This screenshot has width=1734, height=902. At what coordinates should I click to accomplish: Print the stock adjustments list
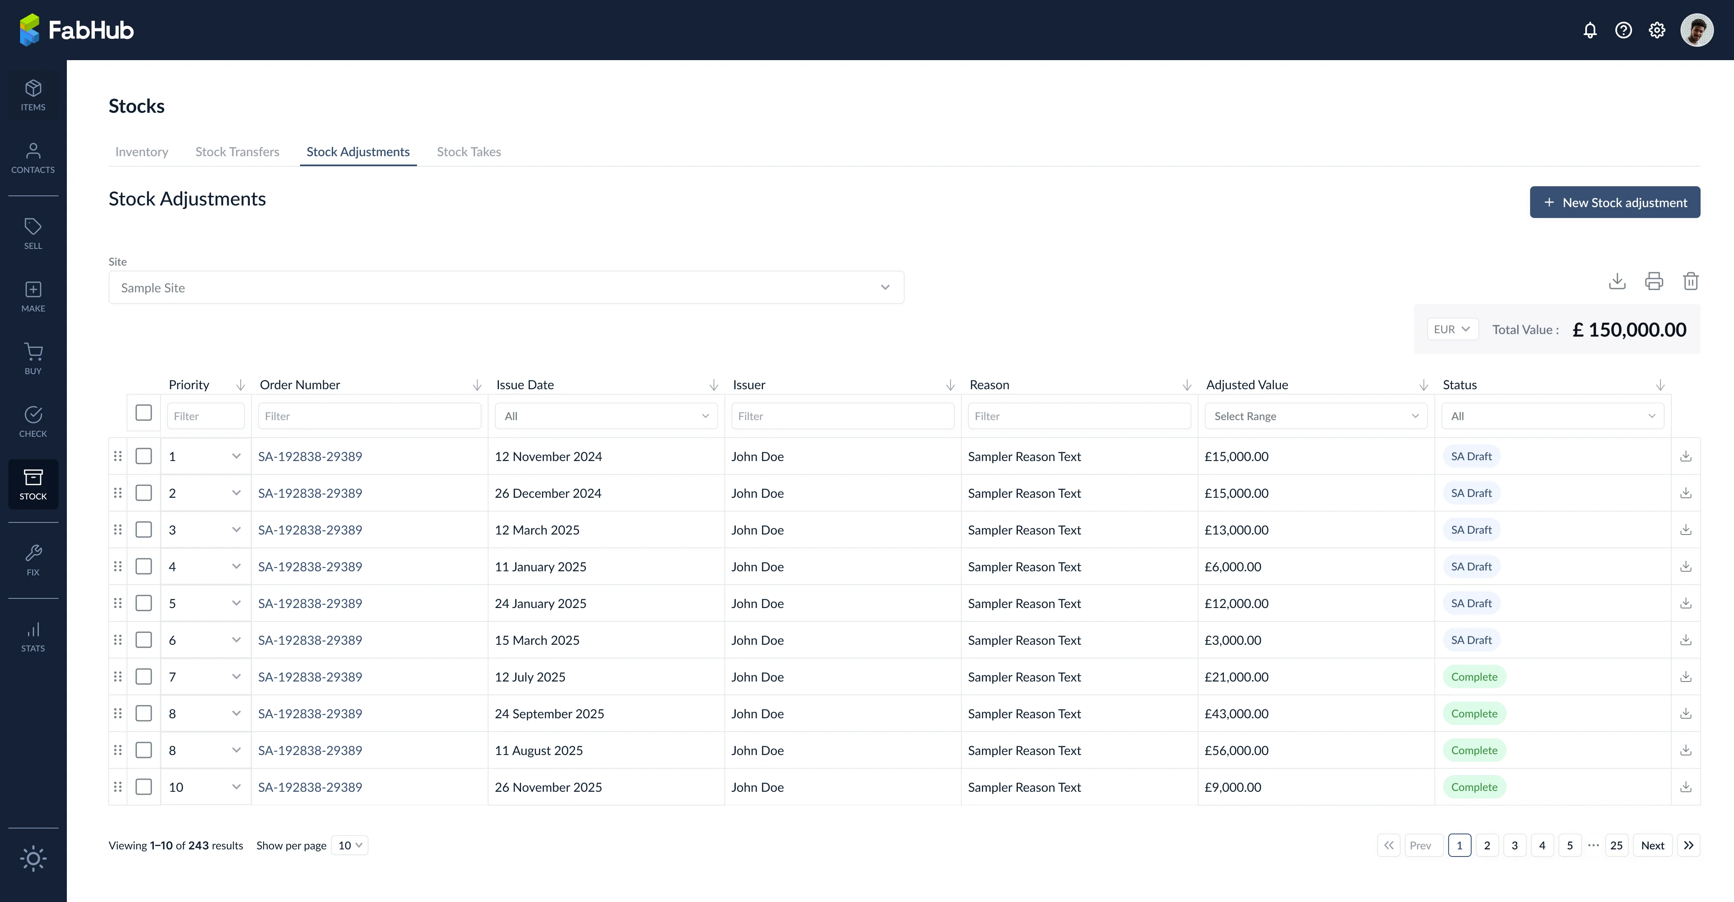click(1654, 281)
